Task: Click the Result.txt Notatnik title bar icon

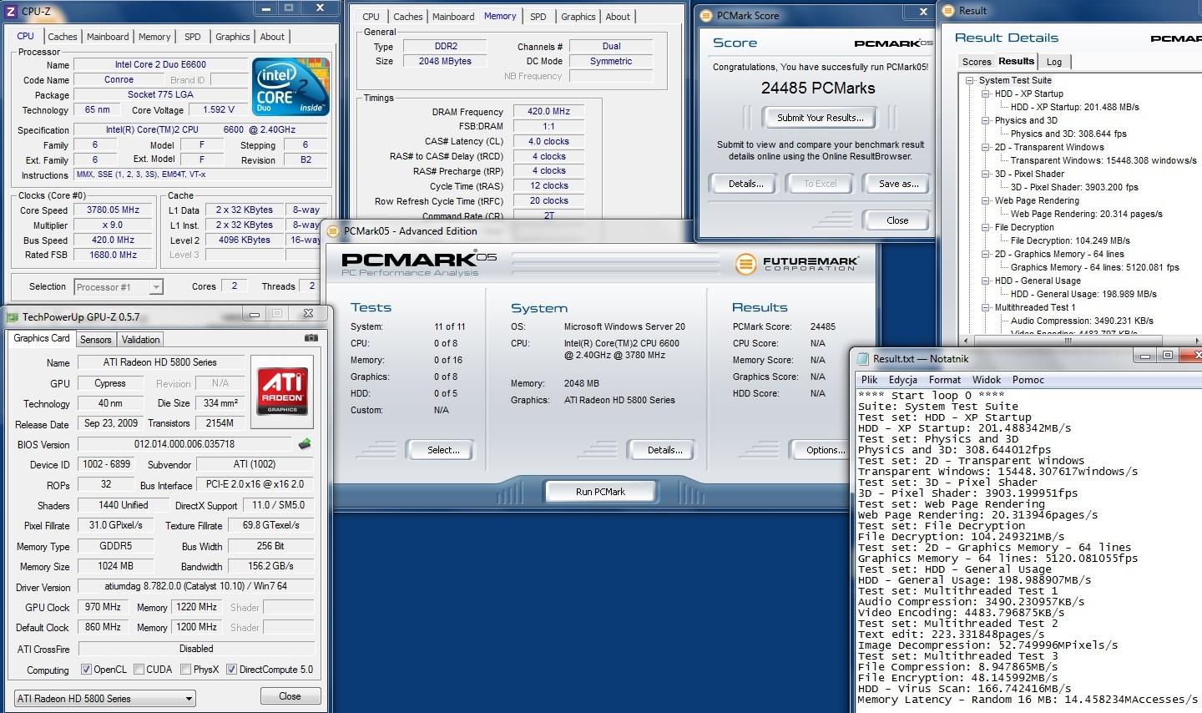Action: (863, 358)
